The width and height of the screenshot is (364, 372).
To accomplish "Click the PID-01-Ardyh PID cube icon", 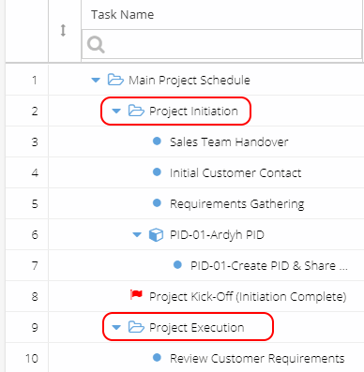I will (x=156, y=235).
